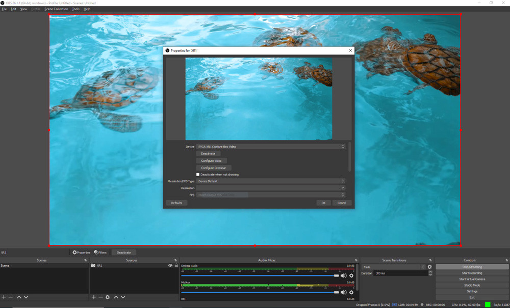Move the XR1 source up
This screenshot has height=308, width=510.
(116, 297)
